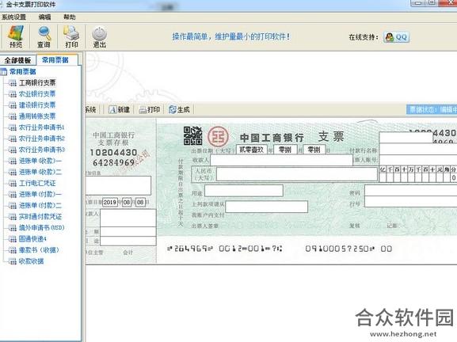The image size is (457, 342).
Task: Select 圆通快递4 template icon
Action: [x=13, y=239]
